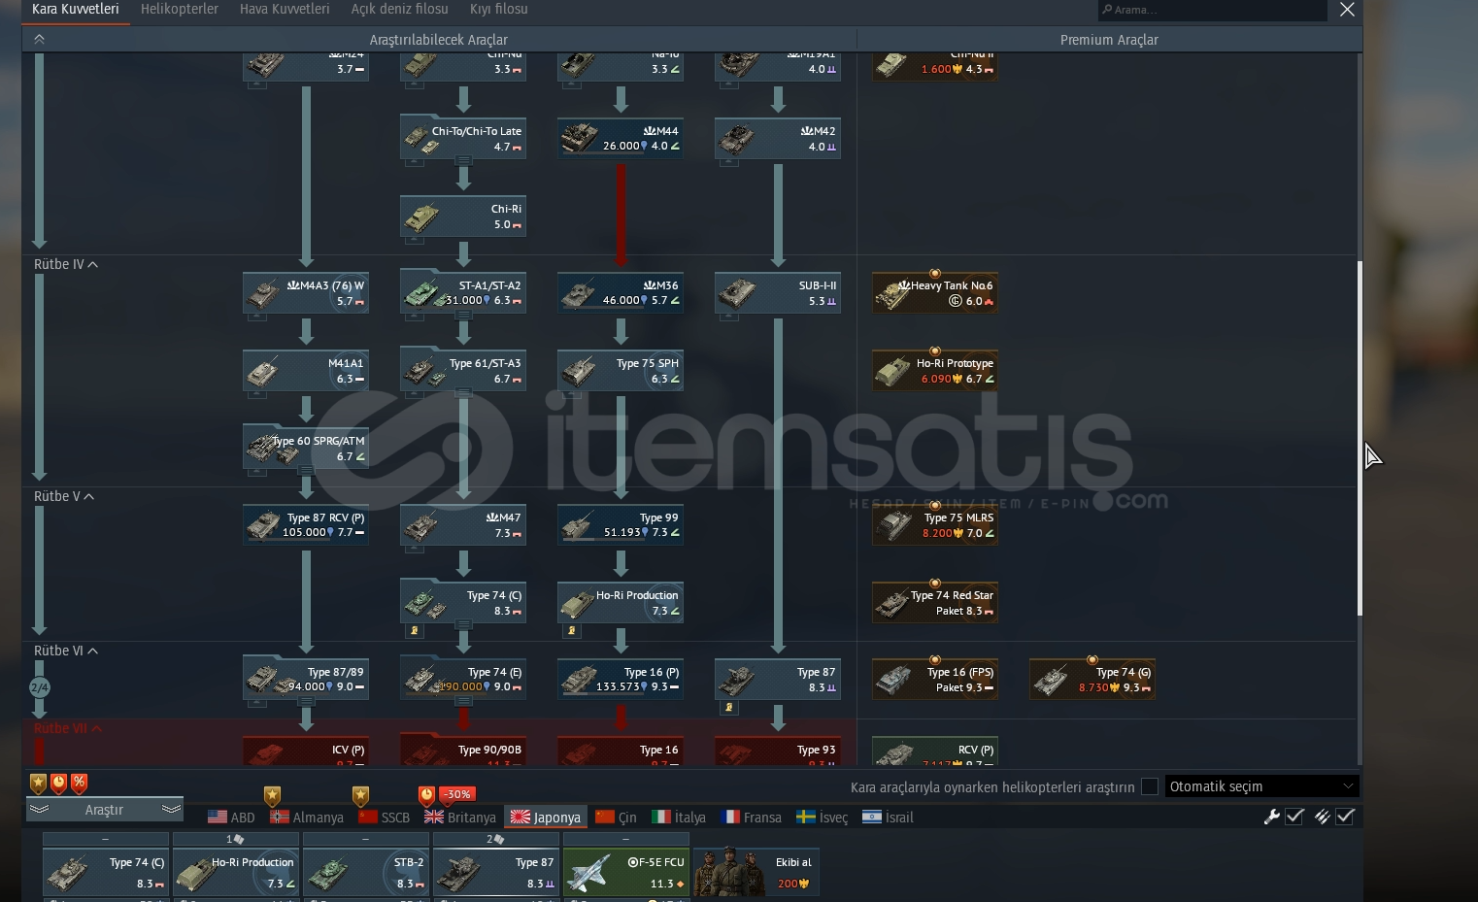
Task: Switch to the Hava Kuvvetleri tab
Action: point(285,9)
